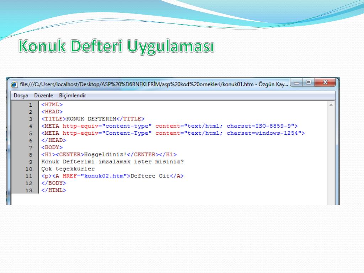This screenshot has width=364, height=273.
Task: Click line number 4 in the gutter
Action: 31,126
